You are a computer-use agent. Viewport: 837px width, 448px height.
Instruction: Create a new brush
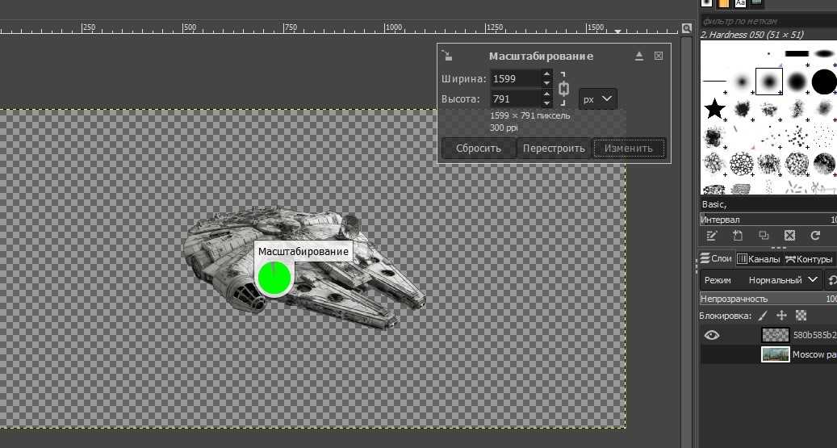point(738,236)
